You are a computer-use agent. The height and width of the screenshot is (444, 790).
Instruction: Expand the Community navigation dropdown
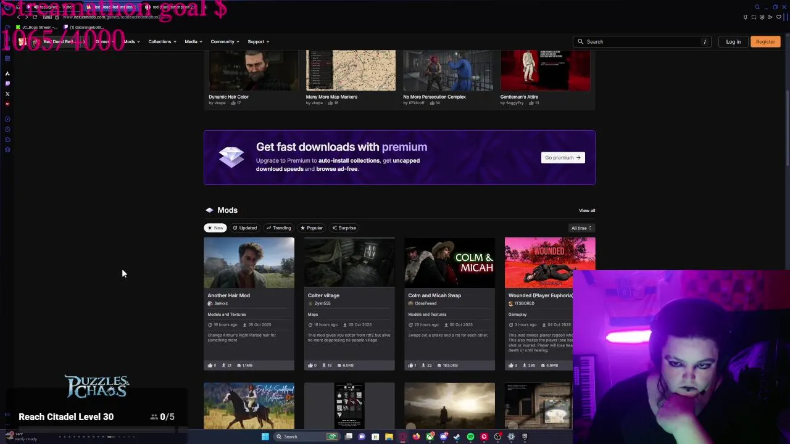pyautogui.click(x=225, y=41)
